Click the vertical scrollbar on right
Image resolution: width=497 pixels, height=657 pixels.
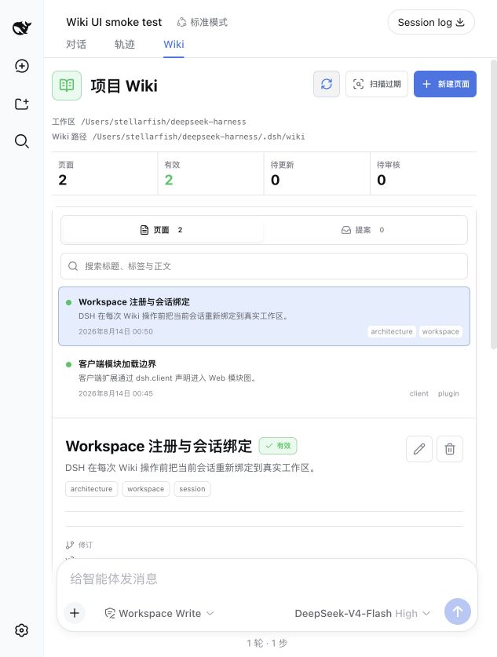pyautogui.click(x=494, y=204)
